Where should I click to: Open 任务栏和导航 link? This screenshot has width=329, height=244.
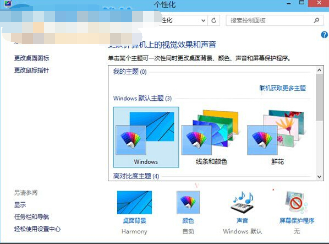coord(32,216)
